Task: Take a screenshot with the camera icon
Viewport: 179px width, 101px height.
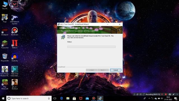Action: click(170, 94)
